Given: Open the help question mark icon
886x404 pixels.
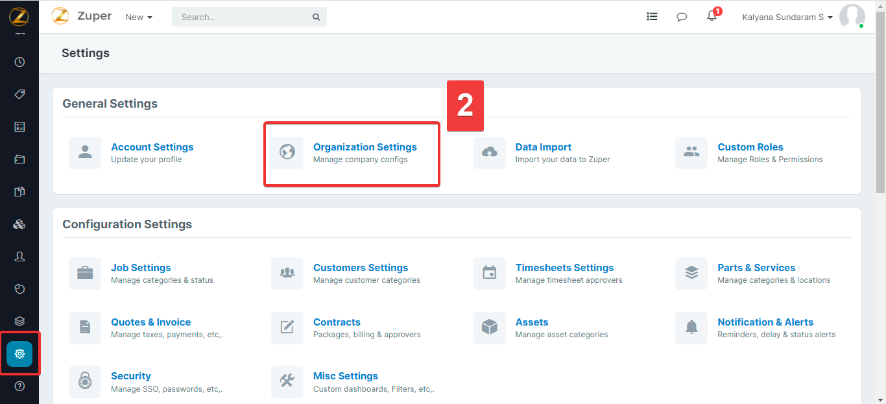Looking at the screenshot, I should pyautogui.click(x=19, y=386).
